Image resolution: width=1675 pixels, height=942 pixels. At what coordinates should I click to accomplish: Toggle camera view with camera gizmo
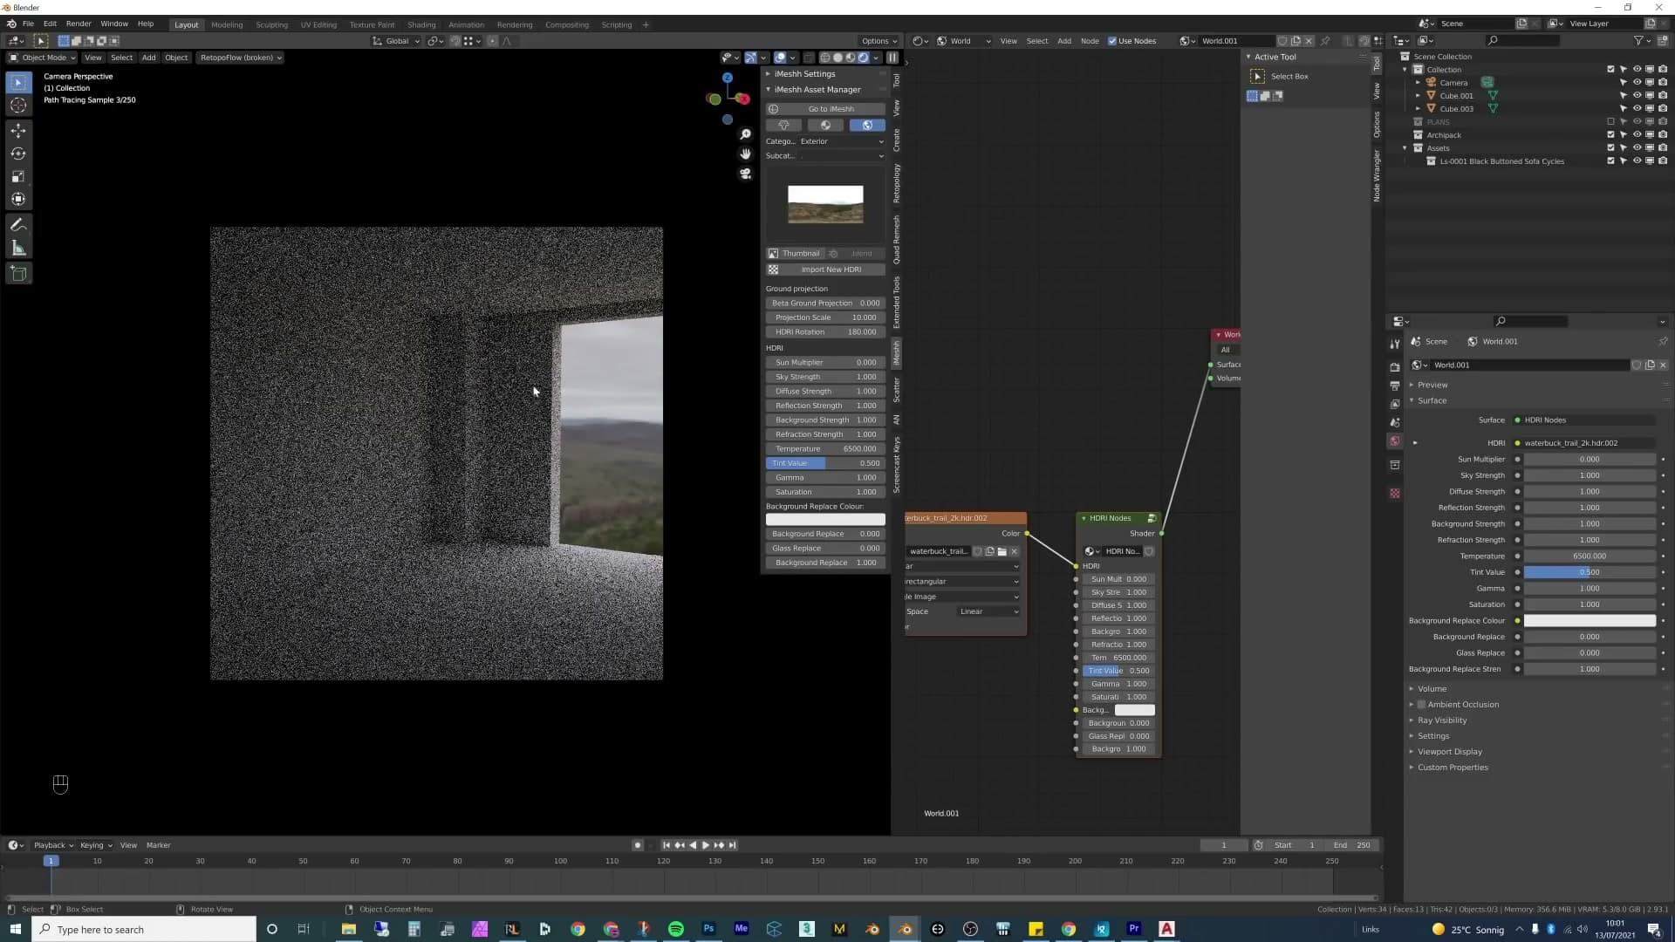pos(745,174)
